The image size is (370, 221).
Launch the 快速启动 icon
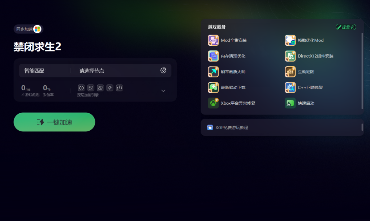point(290,103)
